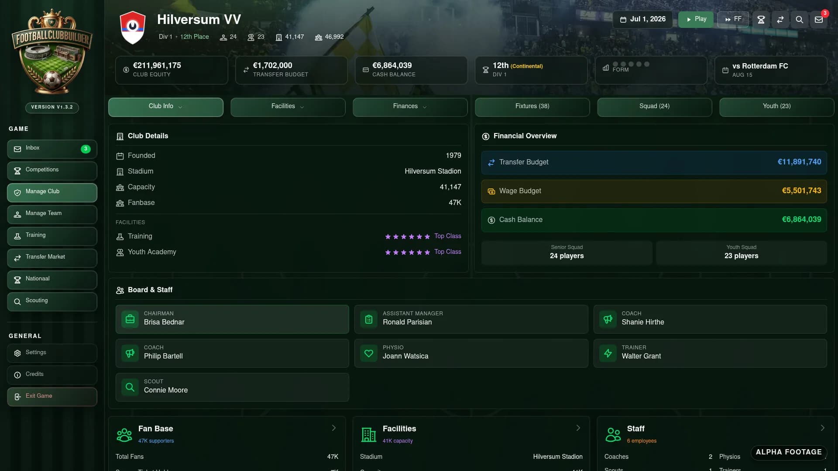
Task: Click the FF fast-forward button
Action: pyautogui.click(x=733, y=20)
